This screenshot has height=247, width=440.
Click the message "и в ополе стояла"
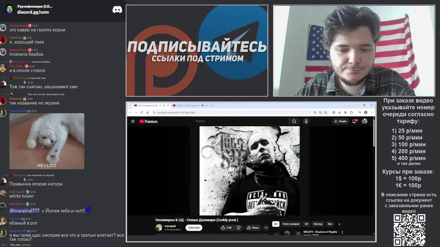tap(27, 70)
